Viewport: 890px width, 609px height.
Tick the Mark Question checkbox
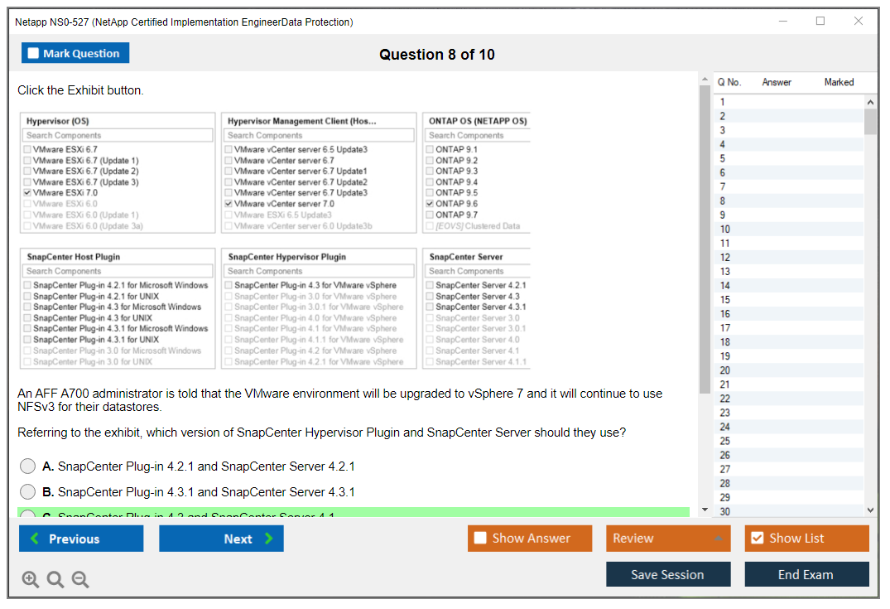pyautogui.click(x=34, y=54)
